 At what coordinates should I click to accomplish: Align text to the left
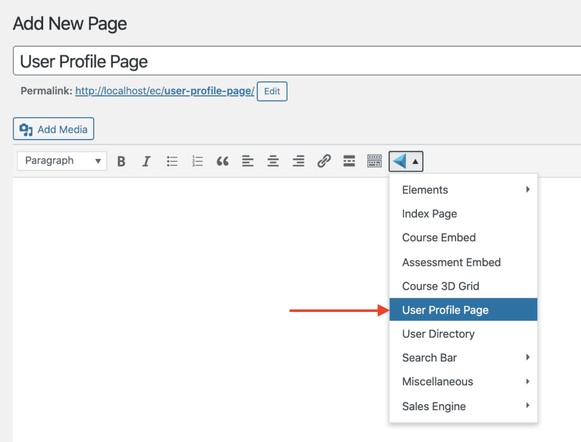[x=247, y=161]
